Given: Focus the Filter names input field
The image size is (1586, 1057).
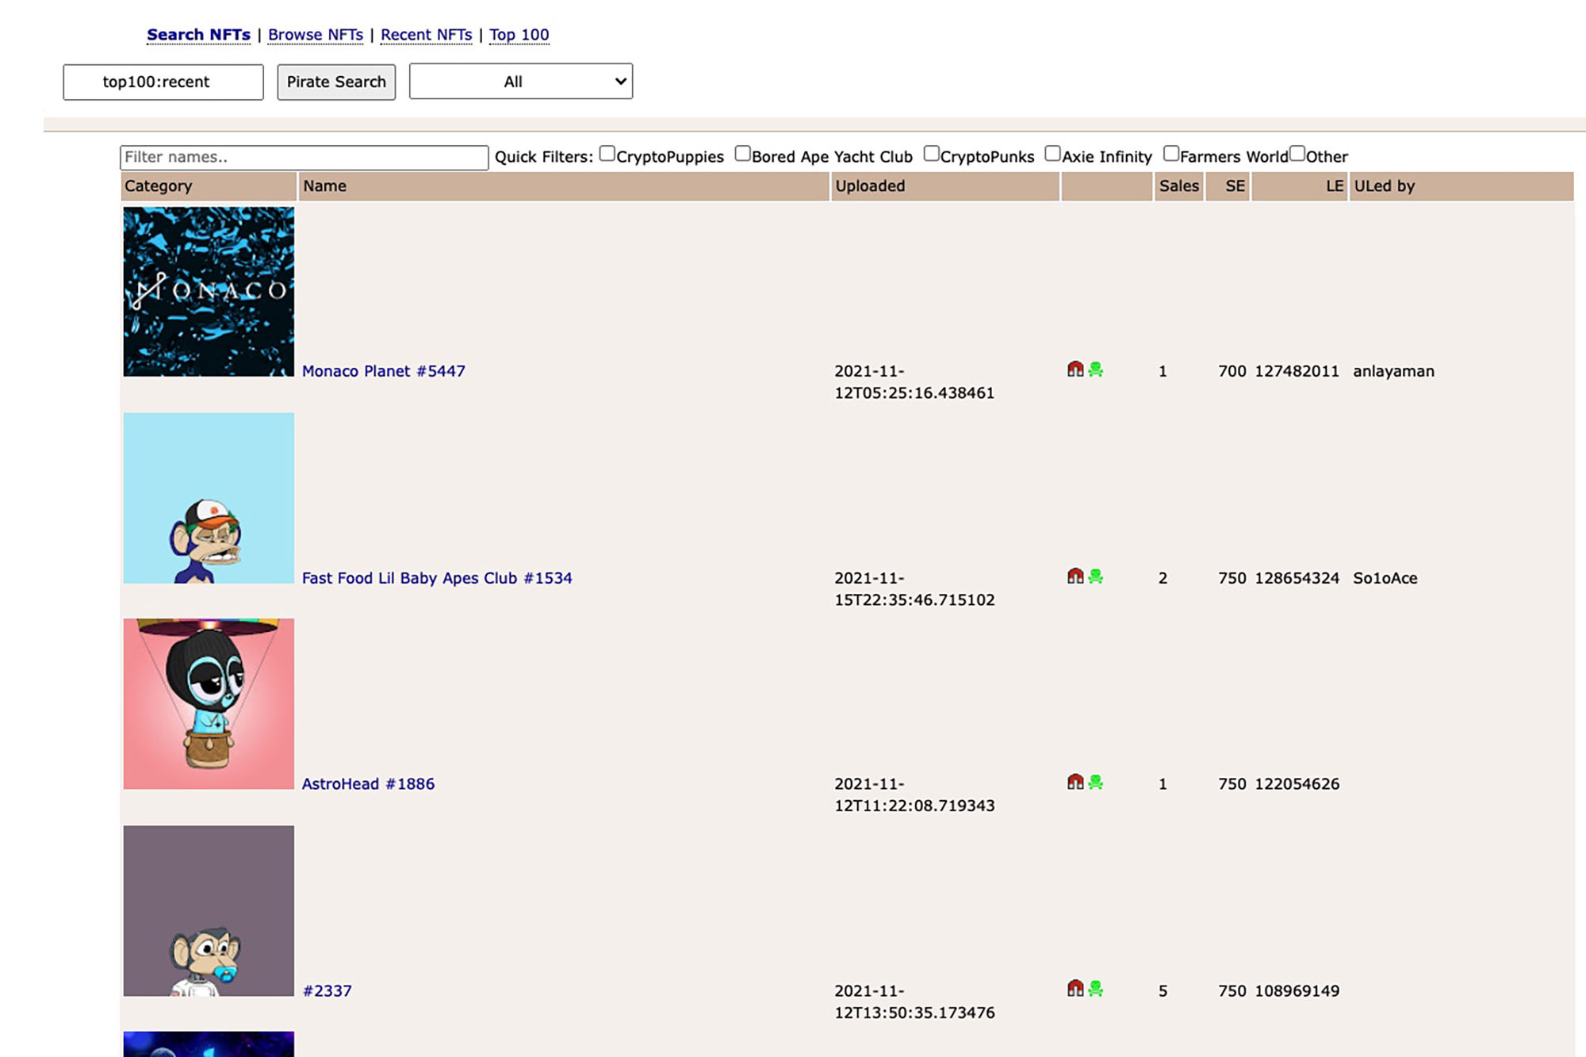Looking at the screenshot, I should point(305,157).
